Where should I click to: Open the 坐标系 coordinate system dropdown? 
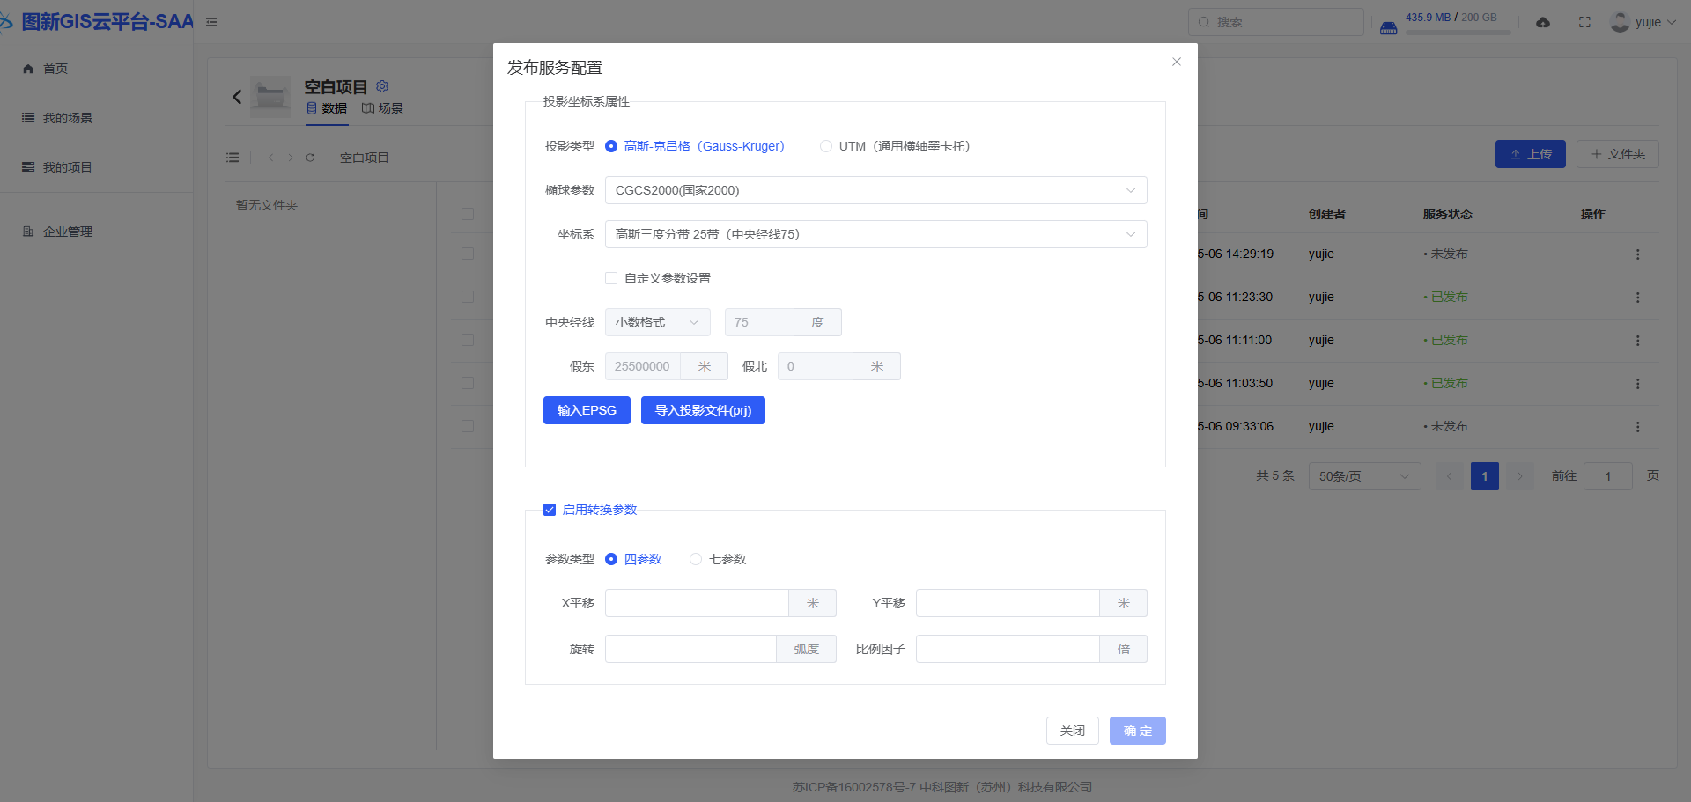(x=875, y=234)
